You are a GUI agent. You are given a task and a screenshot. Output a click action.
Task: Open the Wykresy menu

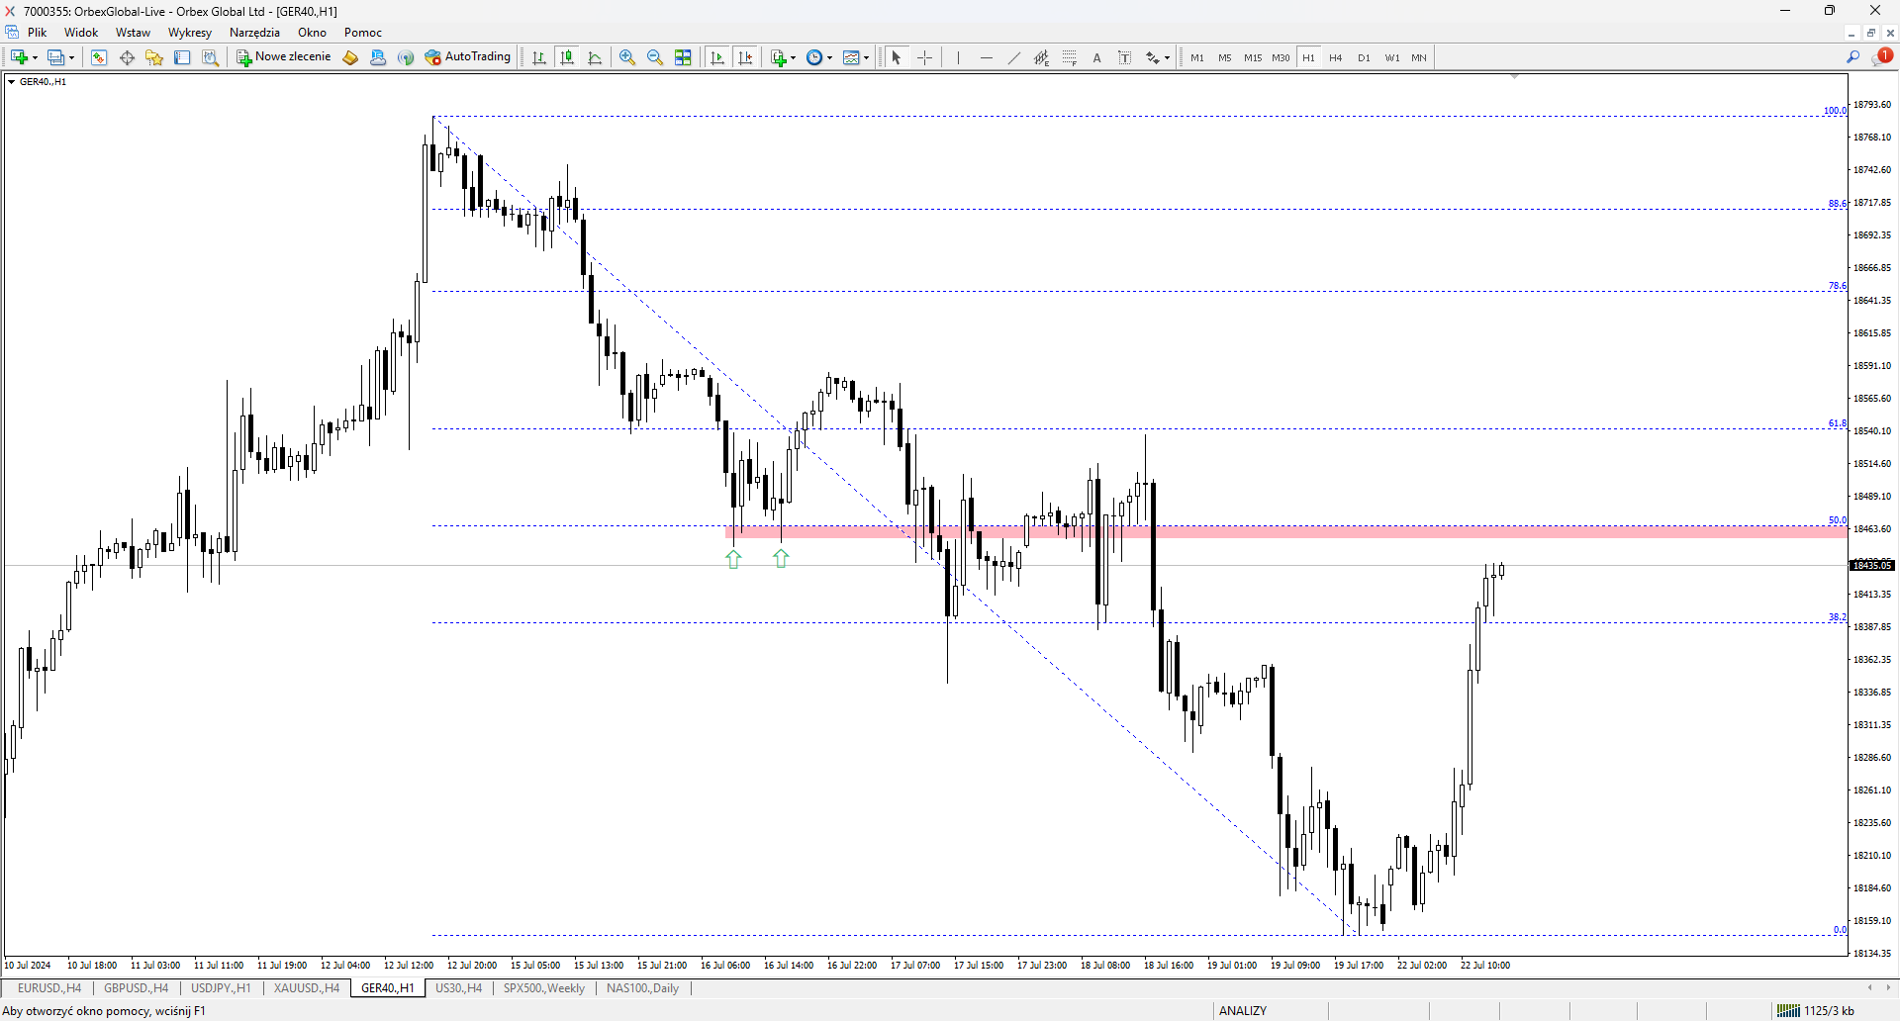190,33
